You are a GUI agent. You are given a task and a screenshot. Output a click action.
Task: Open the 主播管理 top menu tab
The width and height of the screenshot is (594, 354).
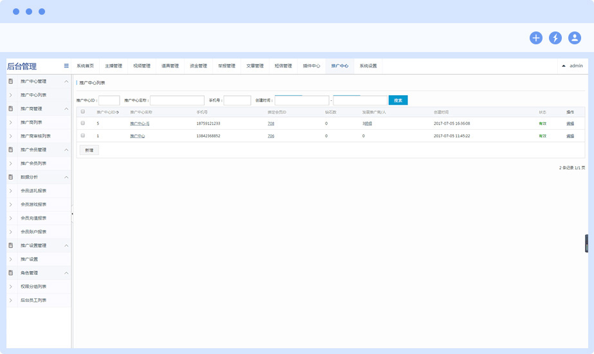[113, 66]
